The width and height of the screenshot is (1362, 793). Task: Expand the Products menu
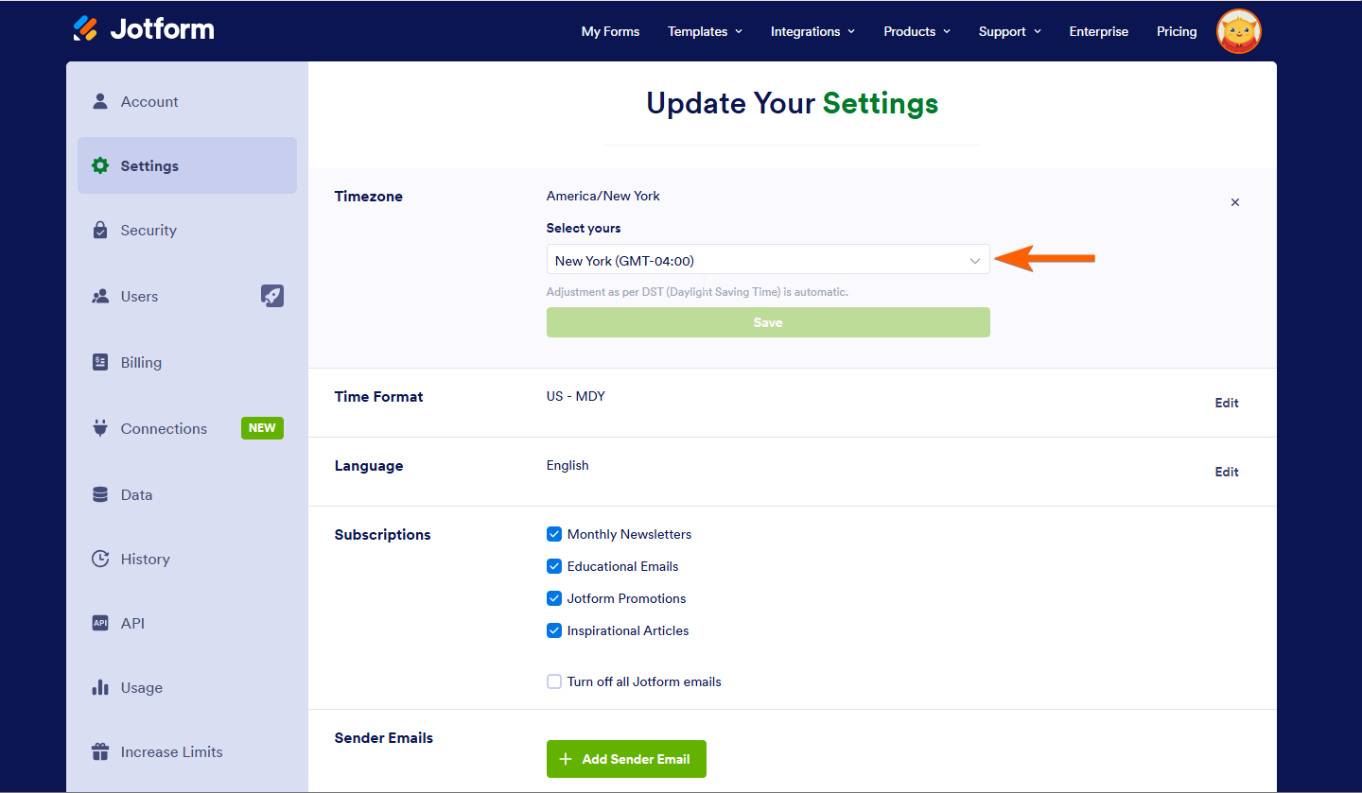[917, 31]
